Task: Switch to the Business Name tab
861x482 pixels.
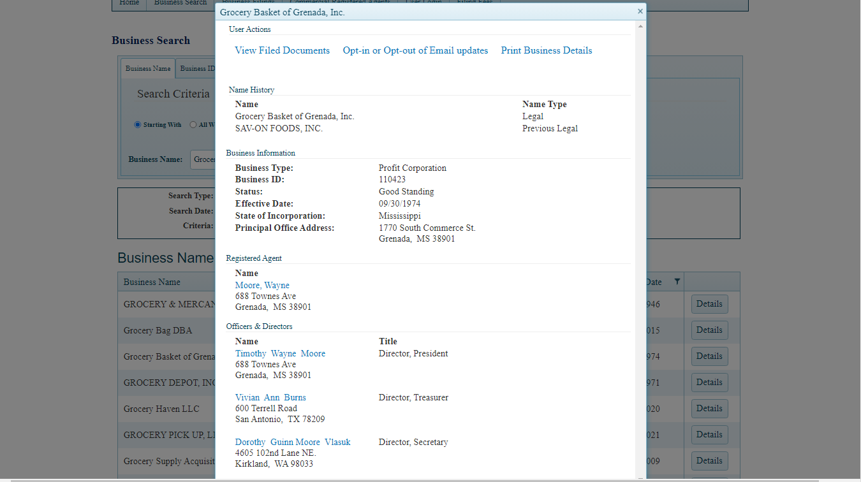Action: tap(148, 68)
